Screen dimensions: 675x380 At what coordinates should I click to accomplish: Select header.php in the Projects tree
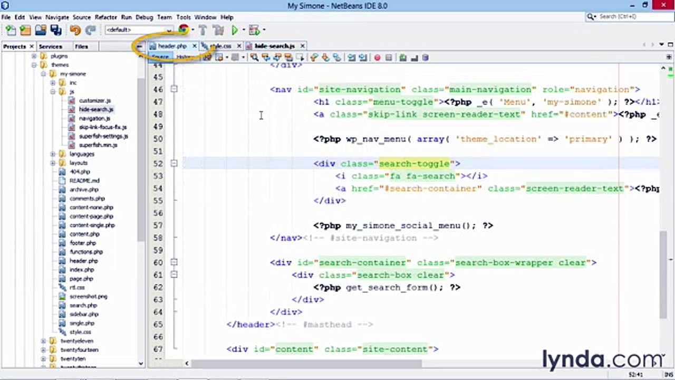83,261
